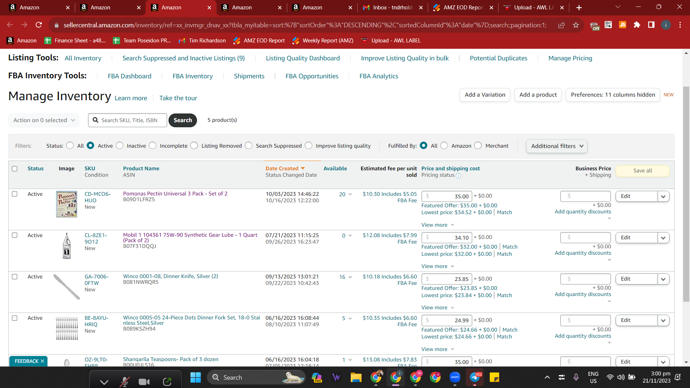This screenshot has height=388, width=690.
Task: Open the Weekly Report (AMZ) bookmark
Action: point(323,41)
